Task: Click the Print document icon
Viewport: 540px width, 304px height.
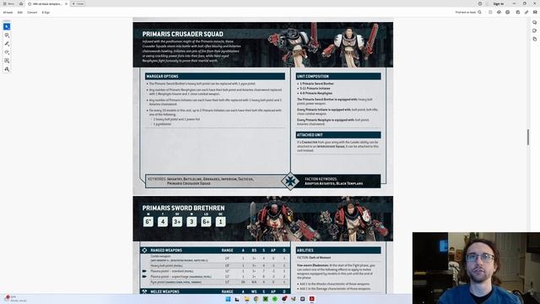Action: (x=508, y=13)
